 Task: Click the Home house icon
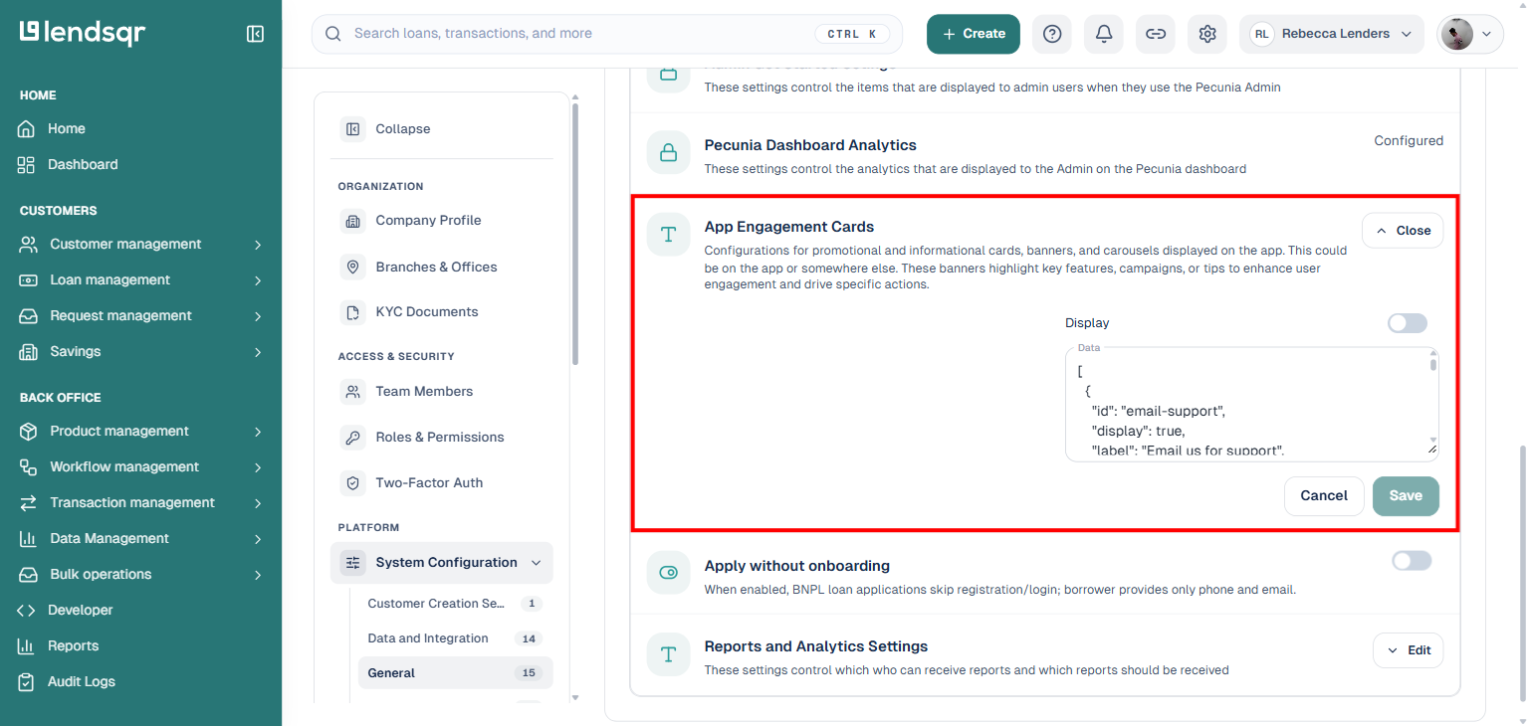(x=26, y=128)
